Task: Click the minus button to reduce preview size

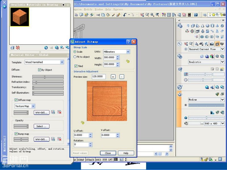Action: 122,76
